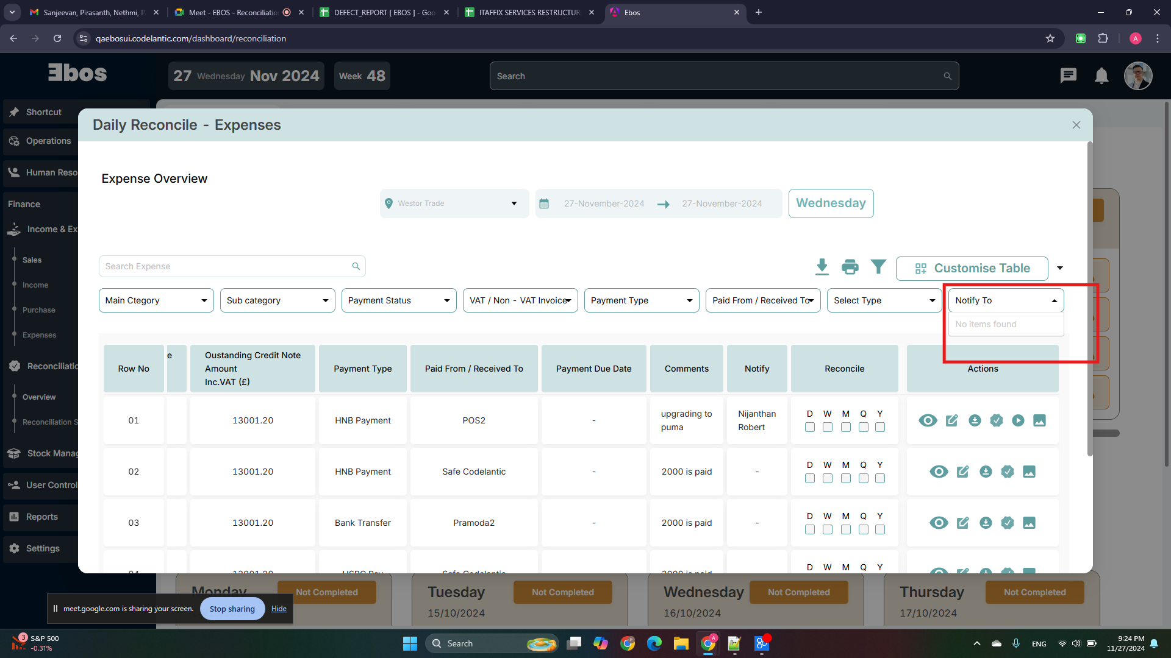Open image icon in row 02
Image resolution: width=1171 pixels, height=658 pixels.
(x=1029, y=472)
